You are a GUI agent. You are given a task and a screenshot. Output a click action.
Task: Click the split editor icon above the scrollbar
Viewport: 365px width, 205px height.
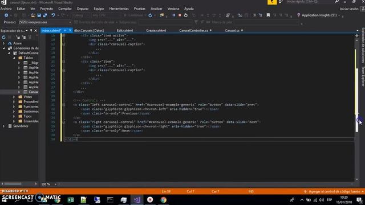[x=357, y=35]
